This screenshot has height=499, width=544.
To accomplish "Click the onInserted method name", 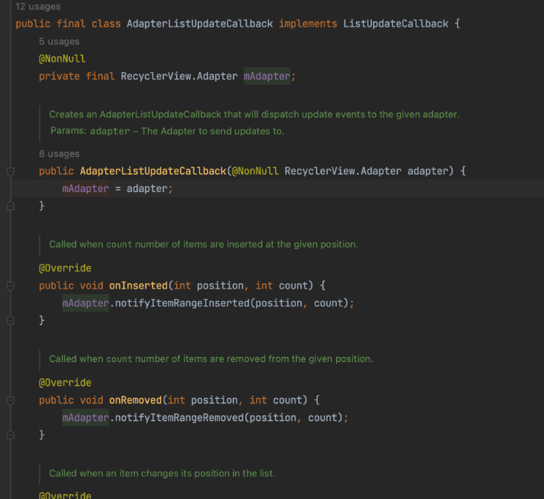I will coord(138,286).
